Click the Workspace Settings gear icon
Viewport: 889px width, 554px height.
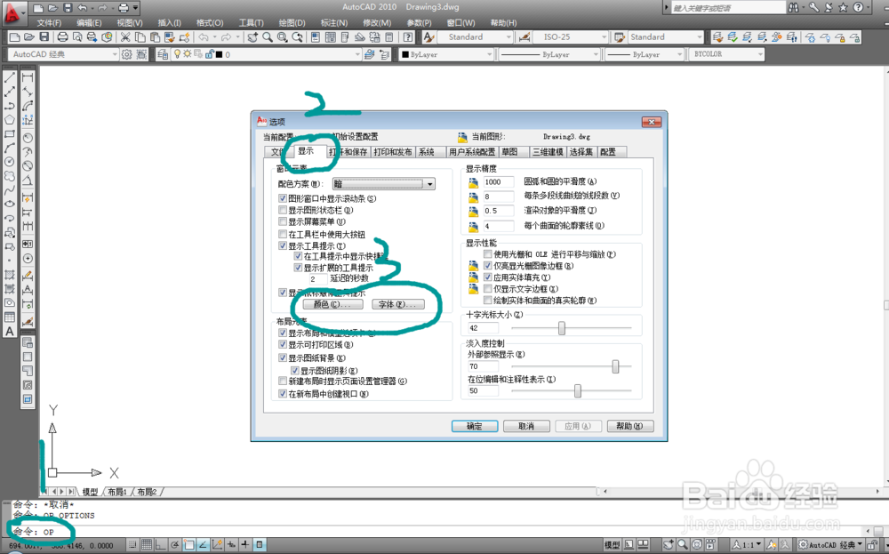point(127,54)
